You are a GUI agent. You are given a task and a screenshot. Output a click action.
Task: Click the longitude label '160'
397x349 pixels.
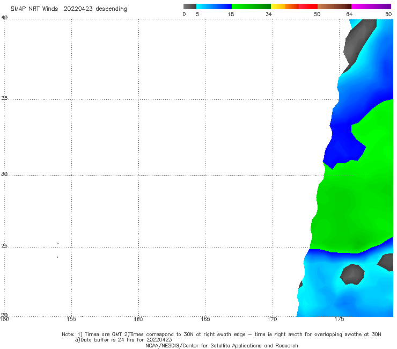(x=138, y=319)
